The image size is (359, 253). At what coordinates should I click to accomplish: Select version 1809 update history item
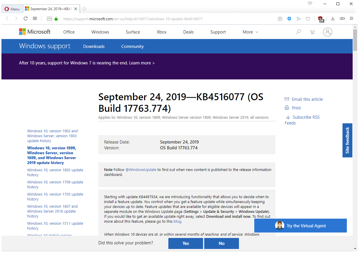point(51,155)
